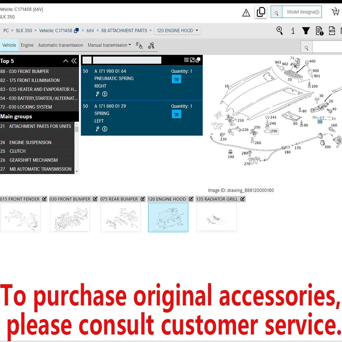The height and width of the screenshot is (342, 342).
Task: Open the WIS document icon
Action: click(x=332, y=31)
